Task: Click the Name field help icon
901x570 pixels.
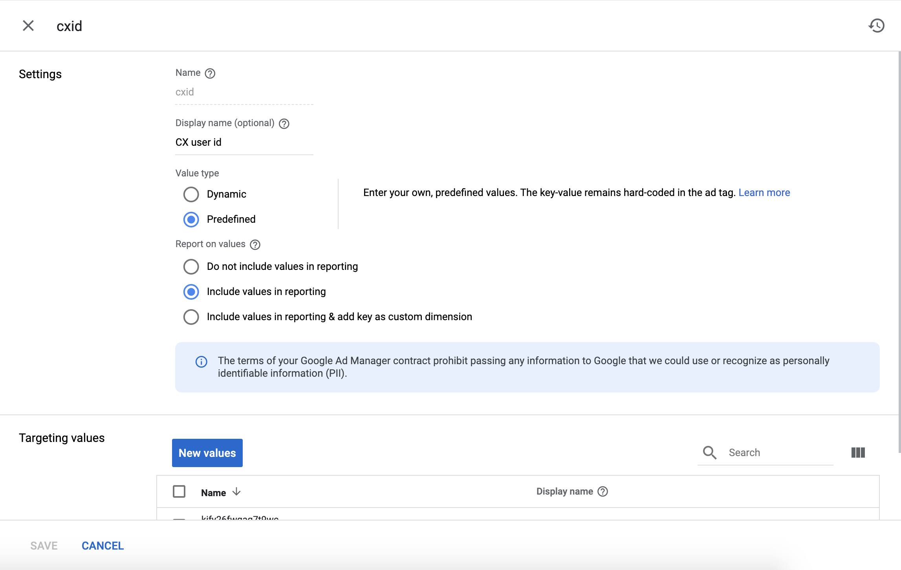Action: click(210, 73)
